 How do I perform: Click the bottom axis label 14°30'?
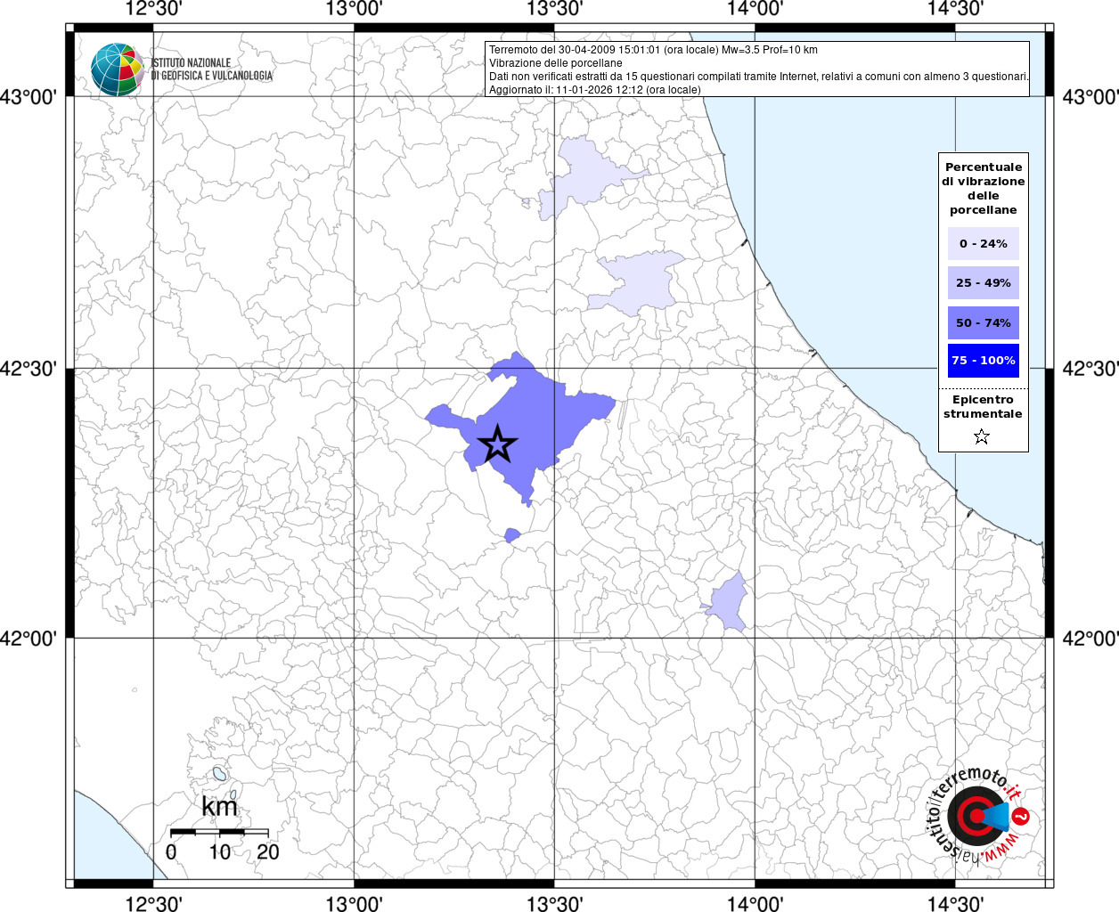pos(956,904)
